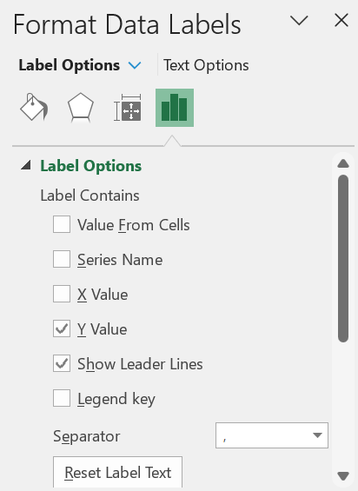Viewport: 358px width, 491px height.
Task: Uncheck the Y Value checkbox
Action: (x=62, y=328)
